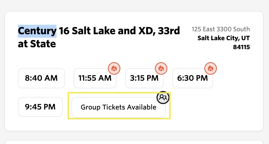Click Salt Lake City, UT text

pyautogui.click(x=224, y=38)
